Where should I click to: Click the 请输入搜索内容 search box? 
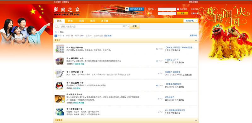(91, 26)
